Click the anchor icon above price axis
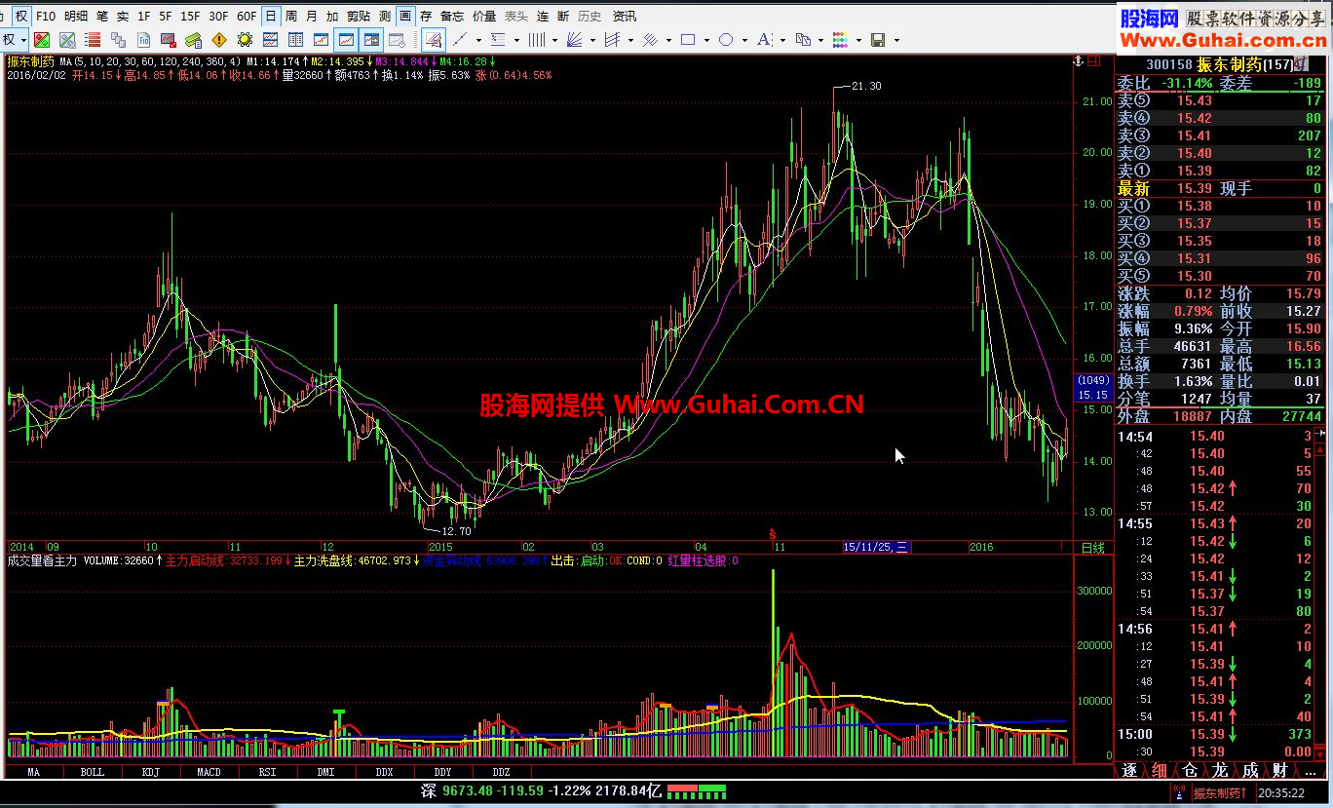This screenshot has height=808, width=1333. [x=1078, y=61]
